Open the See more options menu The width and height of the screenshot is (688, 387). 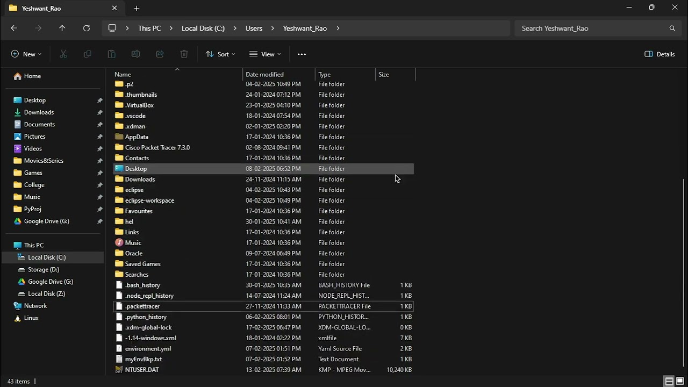pos(302,54)
